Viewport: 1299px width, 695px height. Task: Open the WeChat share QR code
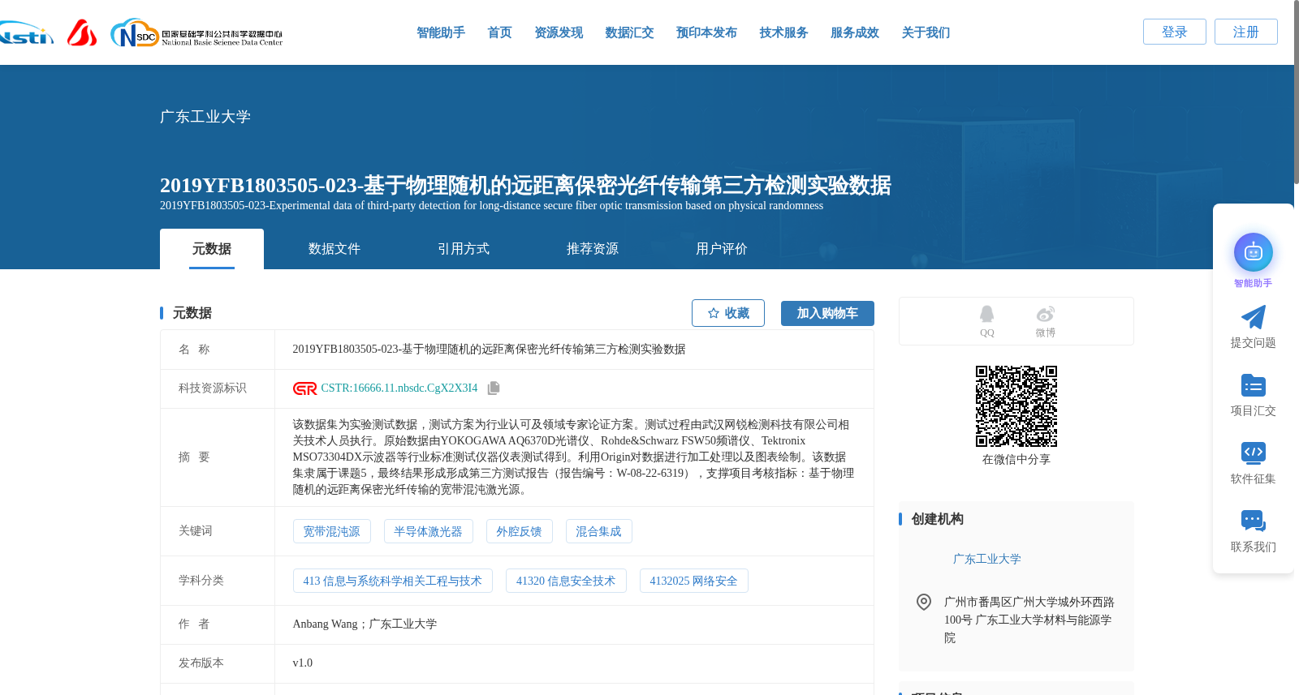[x=1016, y=406]
